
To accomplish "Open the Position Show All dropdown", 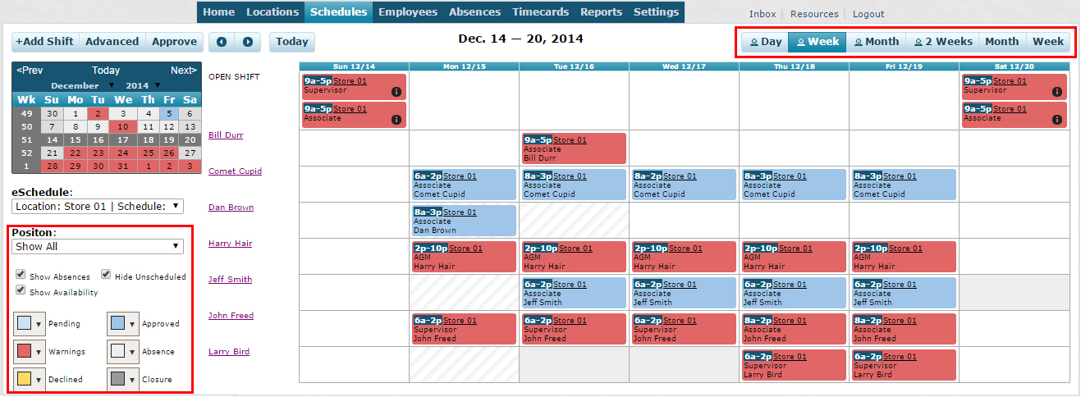I will tap(98, 246).
